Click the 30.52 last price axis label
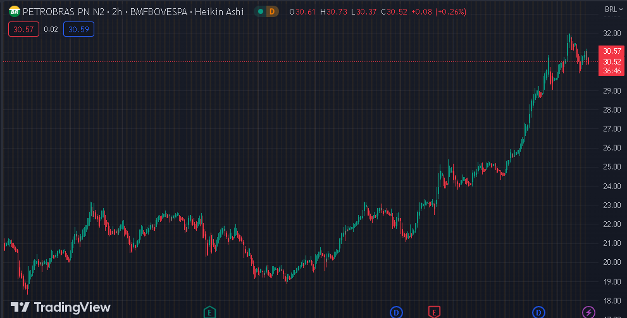Screen dimensions: 627x318 click(x=611, y=61)
